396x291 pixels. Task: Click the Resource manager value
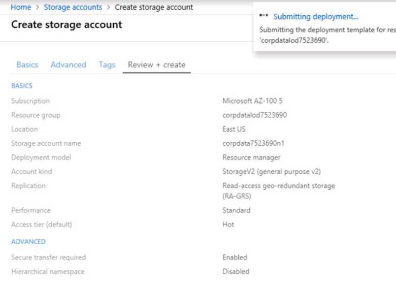[251, 158]
